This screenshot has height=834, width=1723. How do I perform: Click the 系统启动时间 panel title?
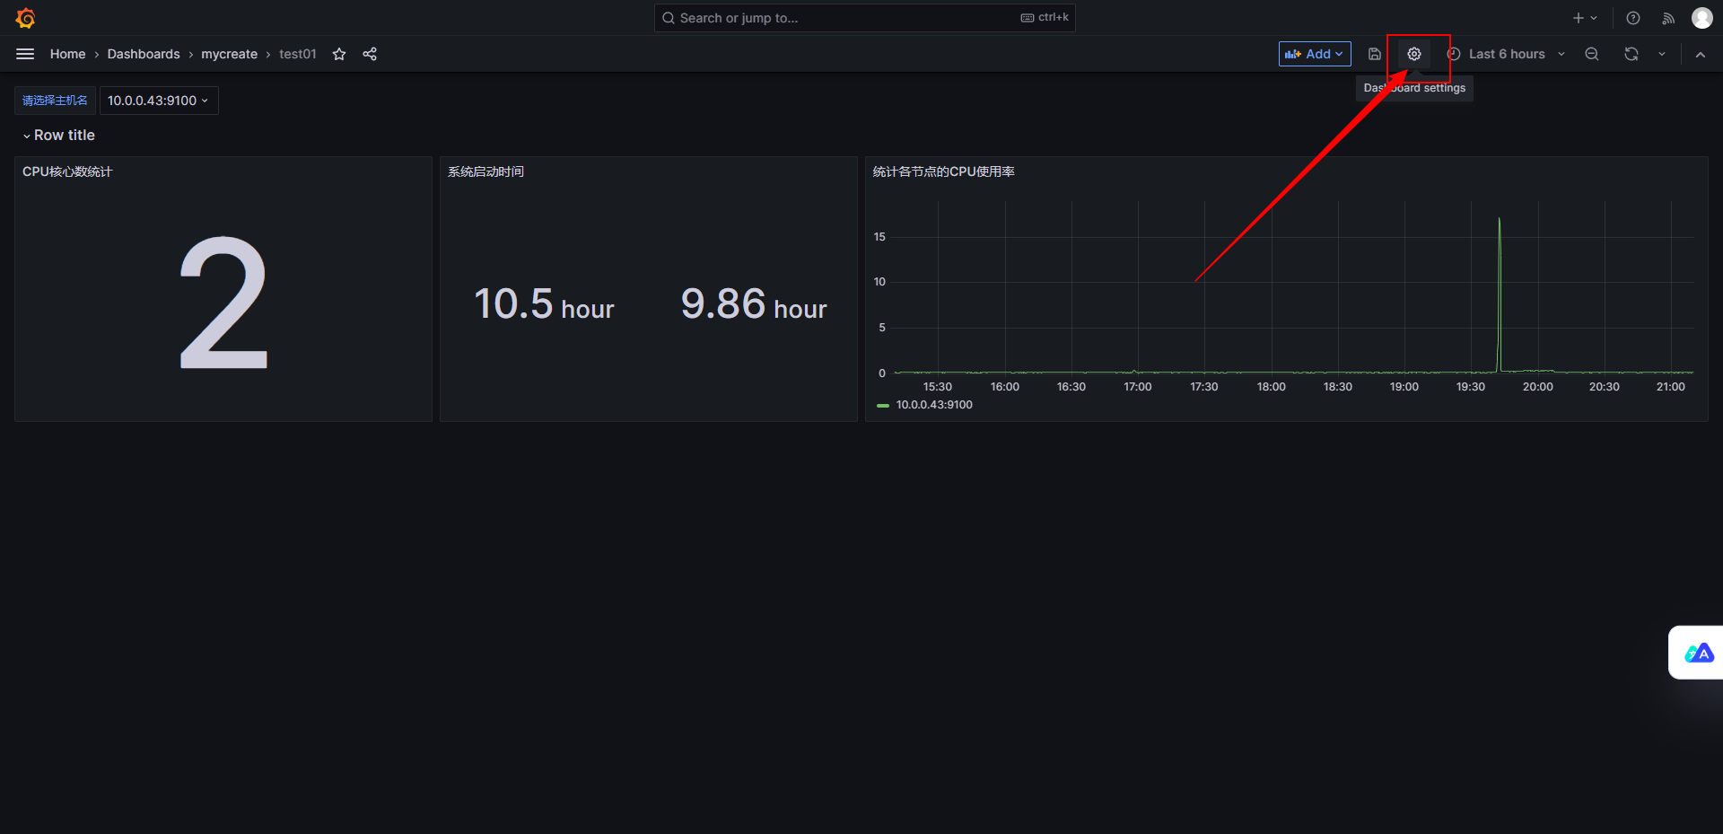click(x=485, y=171)
